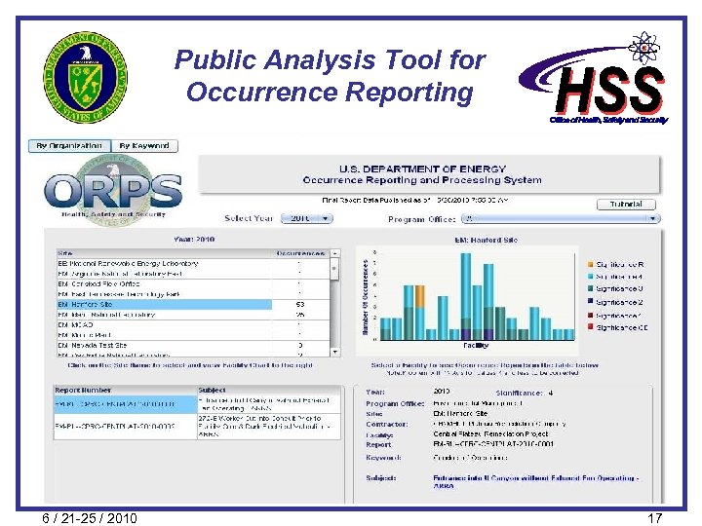Click the Significance OE red legend swatch
Screen dimensions: 702x526
tap(591, 327)
